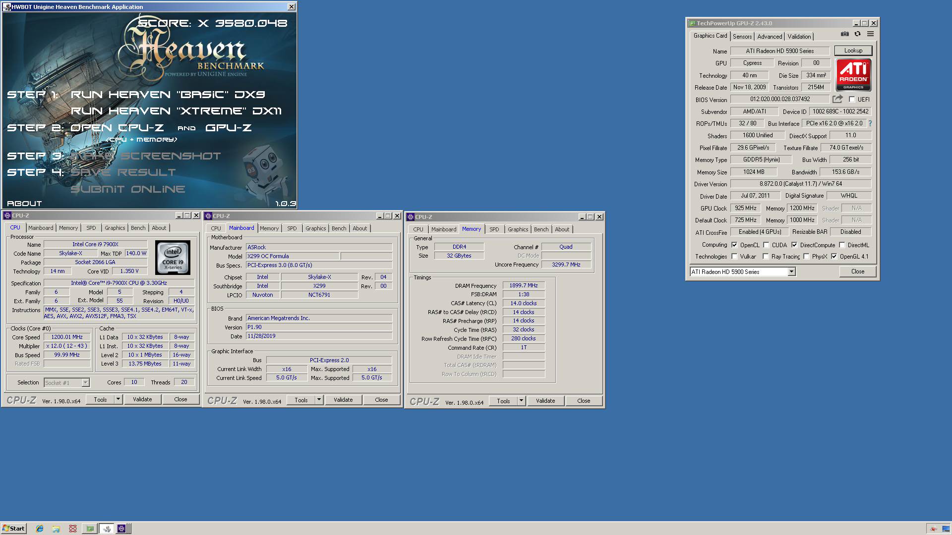
Task: Open CPU tab in Memory CPU-Z window
Action: click(418, 229)
